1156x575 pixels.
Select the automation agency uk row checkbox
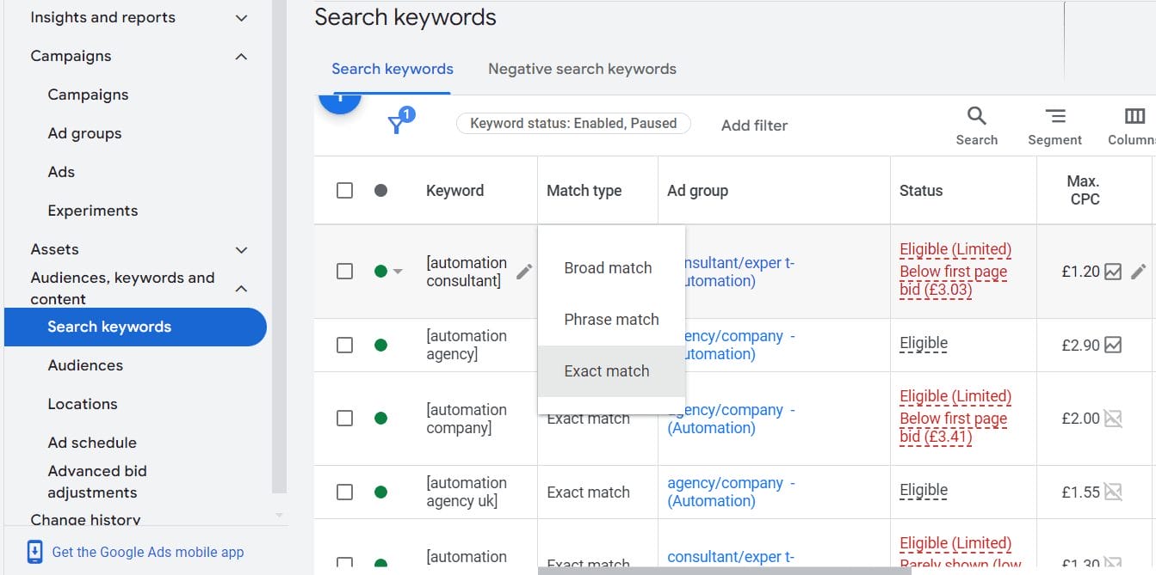[344, 492]
